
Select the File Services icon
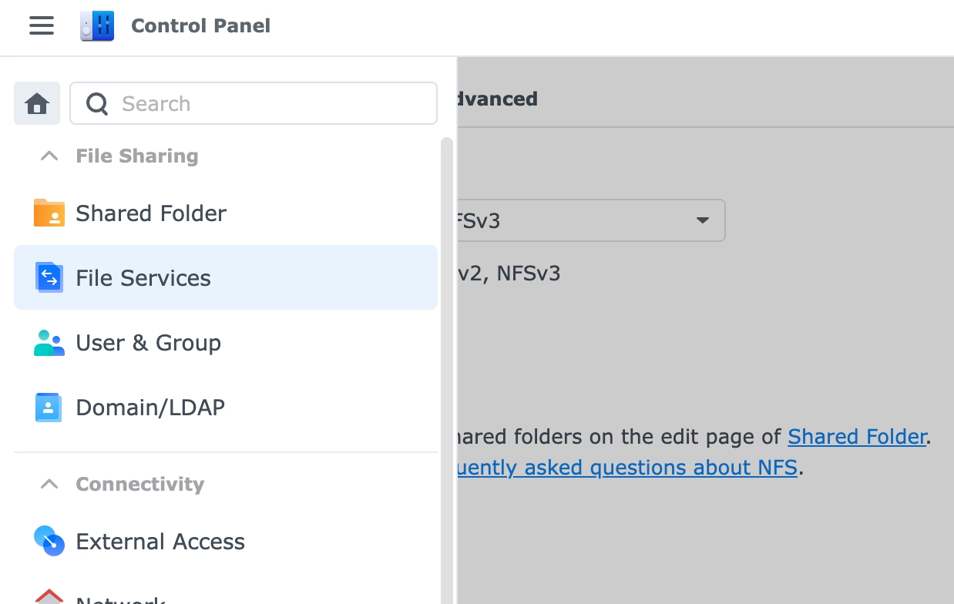[x=49, y=277]
